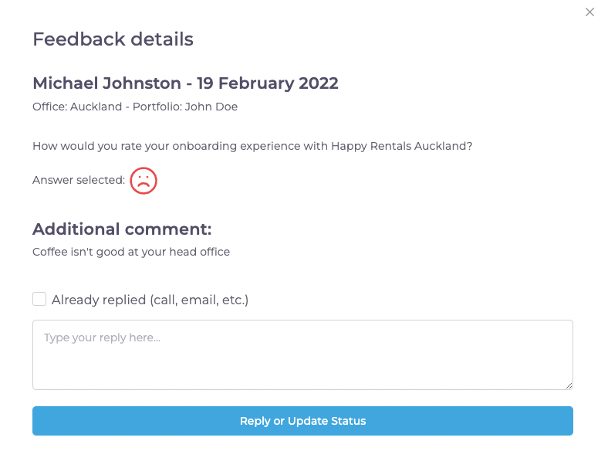Image resolution: width=608 pixels, height=451 pixels.
Task: Click the 'Feedback details' heading
Action: click(x=113, y=39)
